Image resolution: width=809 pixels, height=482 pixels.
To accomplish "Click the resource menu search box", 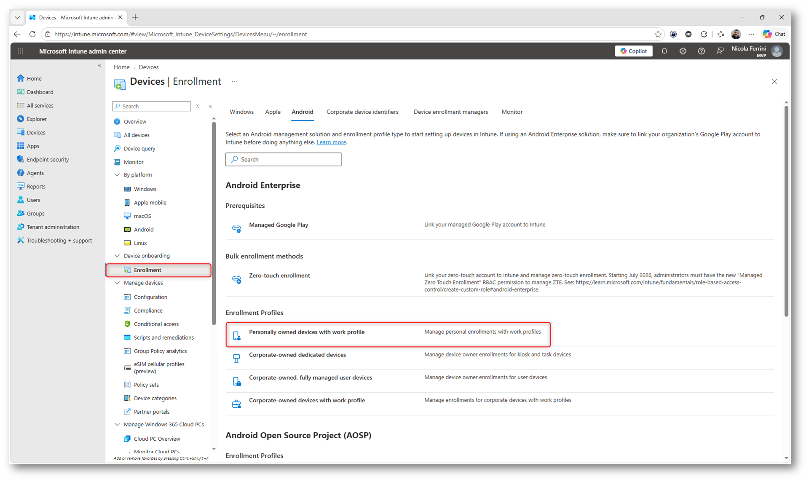I will [152, 106].
